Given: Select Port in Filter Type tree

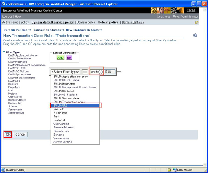Looking at the screenshot, I should pos(11,90).
